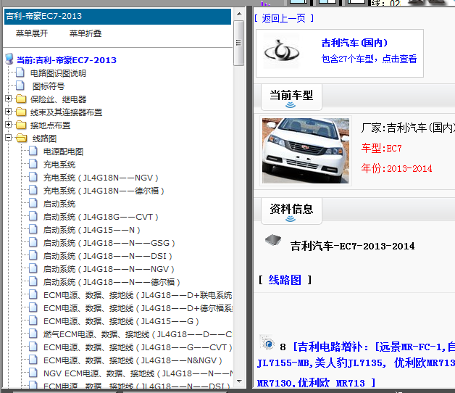455x393 pixels.
Task: Select 启动系统 (JL4G18G——CVT) in tree
Action: click(x=100, y=217)
